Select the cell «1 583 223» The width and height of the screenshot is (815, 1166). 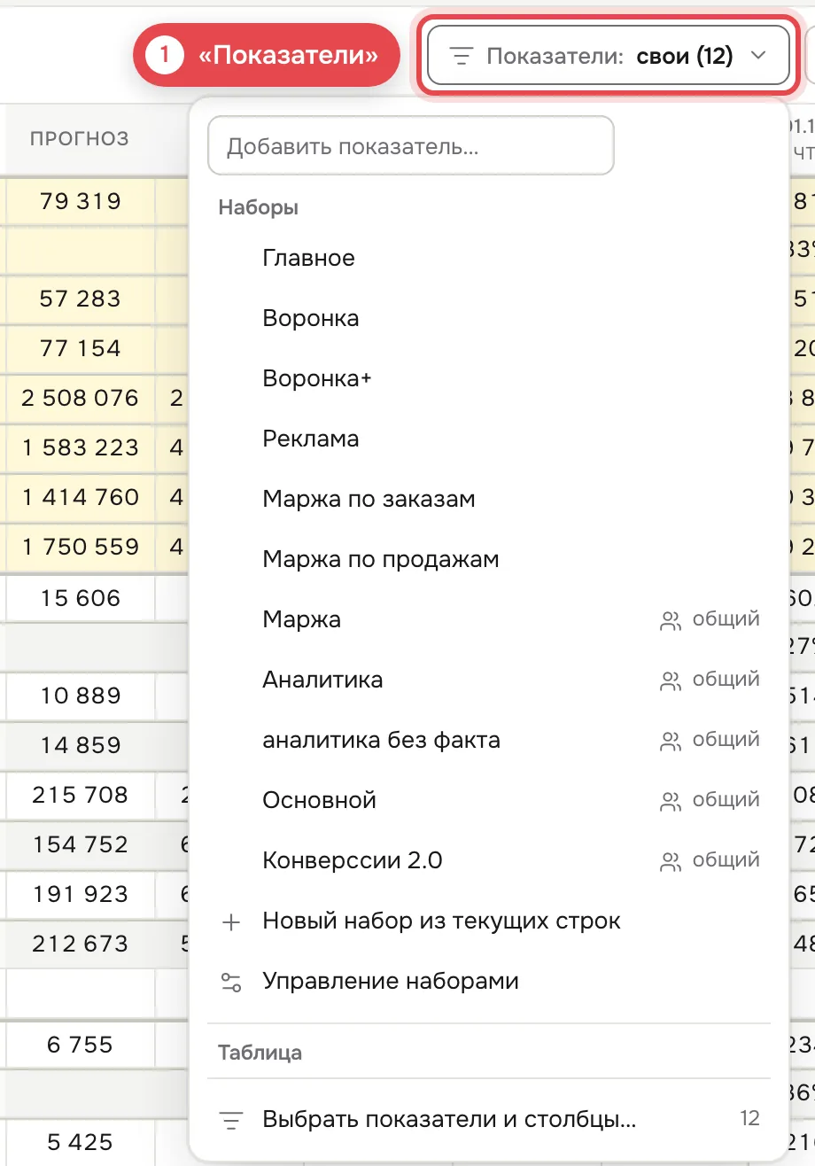pos(81,447)
